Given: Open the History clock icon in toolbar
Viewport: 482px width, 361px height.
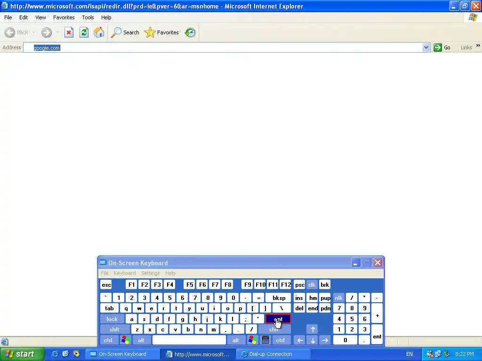Looking at the screenshot, I should [190, 32].
